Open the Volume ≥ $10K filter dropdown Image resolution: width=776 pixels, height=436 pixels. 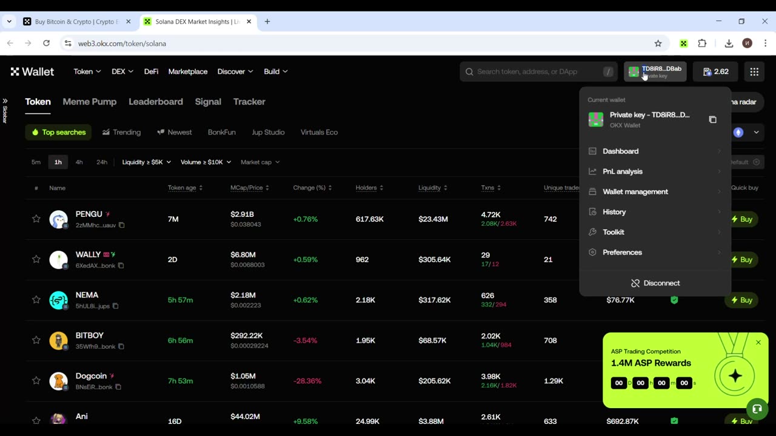(206, 162)
